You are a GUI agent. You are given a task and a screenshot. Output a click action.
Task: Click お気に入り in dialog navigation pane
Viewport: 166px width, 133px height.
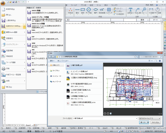click(56, 65)
